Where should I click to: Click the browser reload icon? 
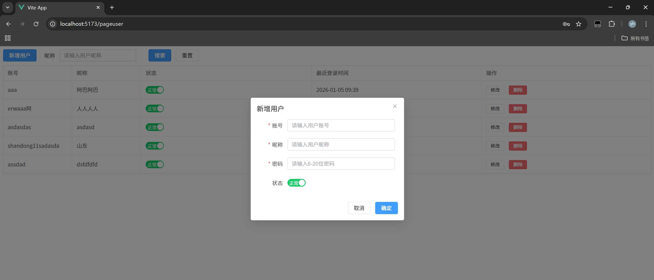(36, 24)
